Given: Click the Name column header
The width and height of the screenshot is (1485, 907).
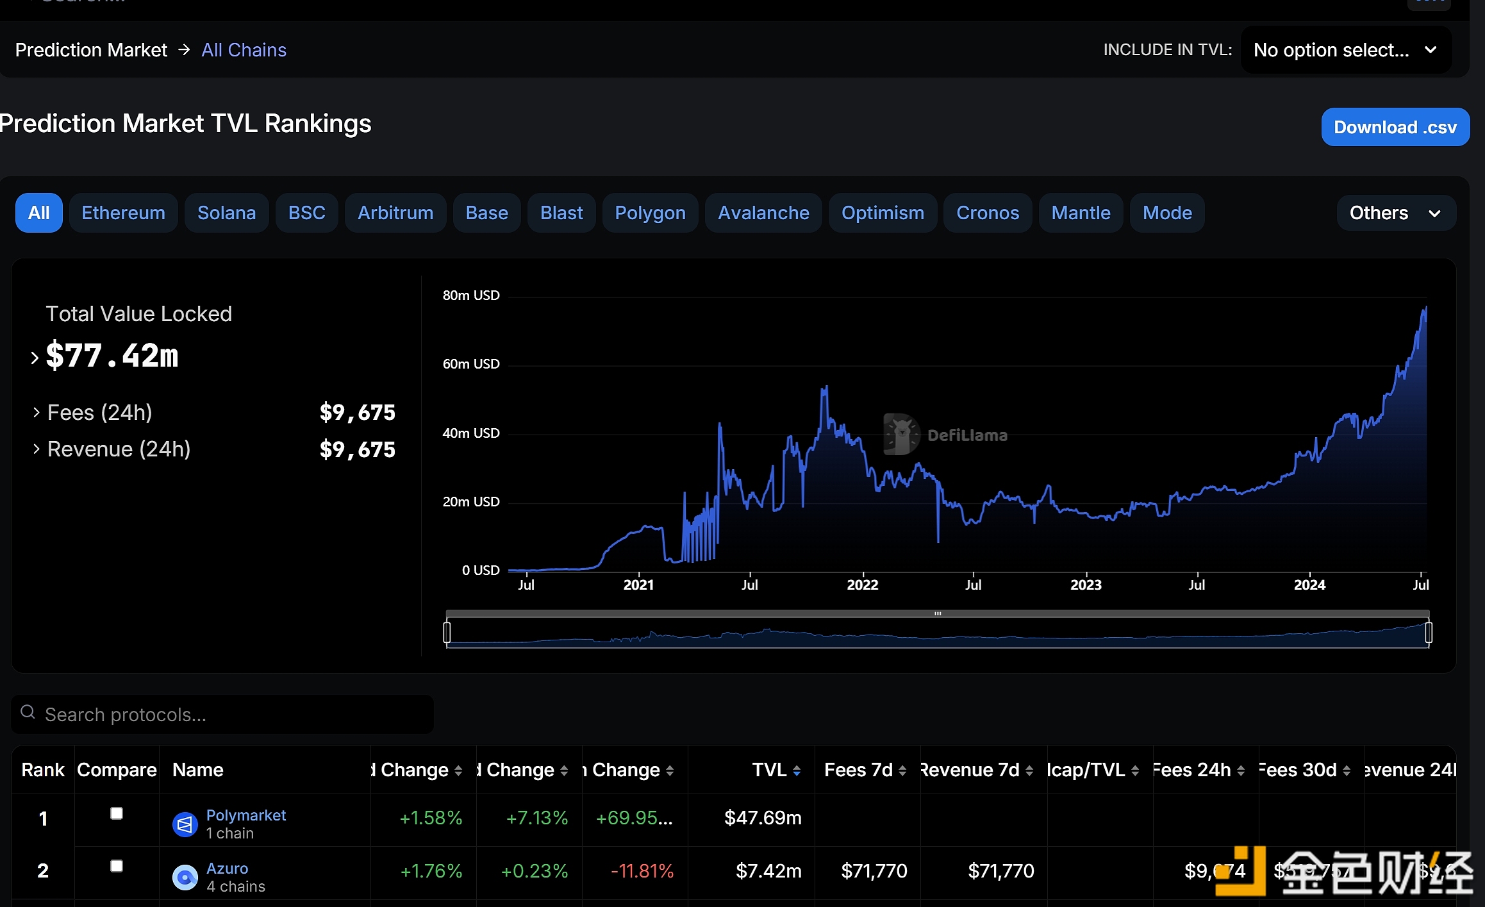Looking at the screenshot, I should click(x=198, y=770).
